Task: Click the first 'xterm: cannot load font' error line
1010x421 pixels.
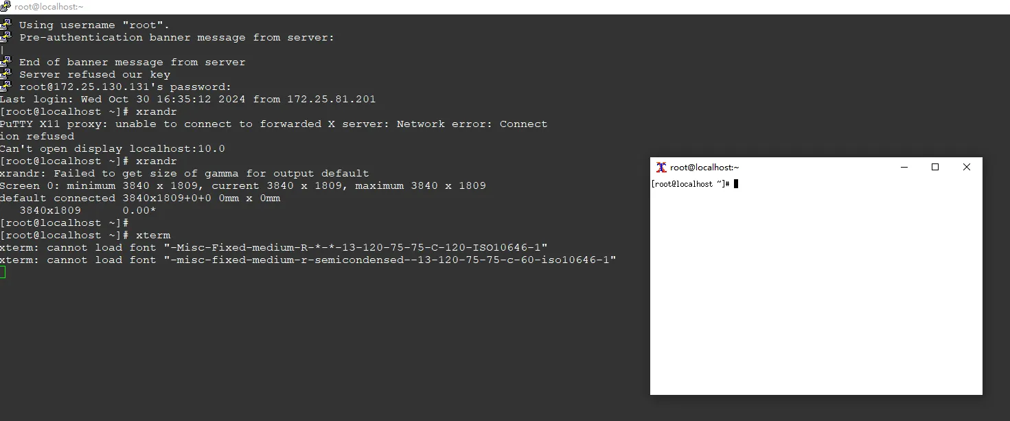Action: click(x=274, y=247)
